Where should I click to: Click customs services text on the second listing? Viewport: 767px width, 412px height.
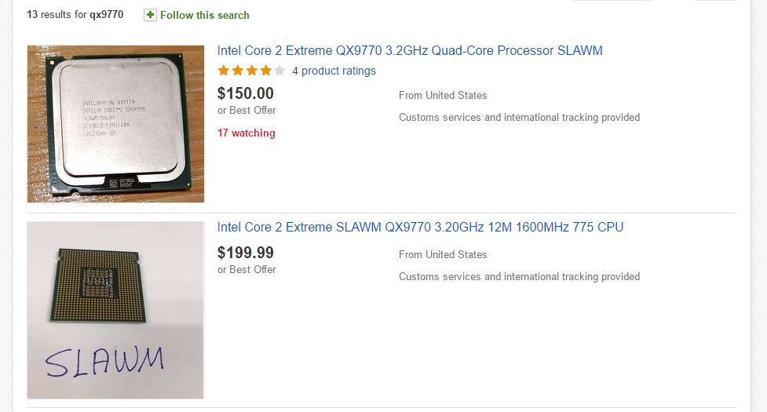click(x=519, y=277)
